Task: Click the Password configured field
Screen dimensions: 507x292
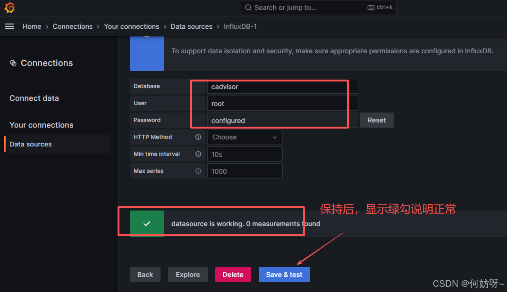Action: tap(283, 120)
